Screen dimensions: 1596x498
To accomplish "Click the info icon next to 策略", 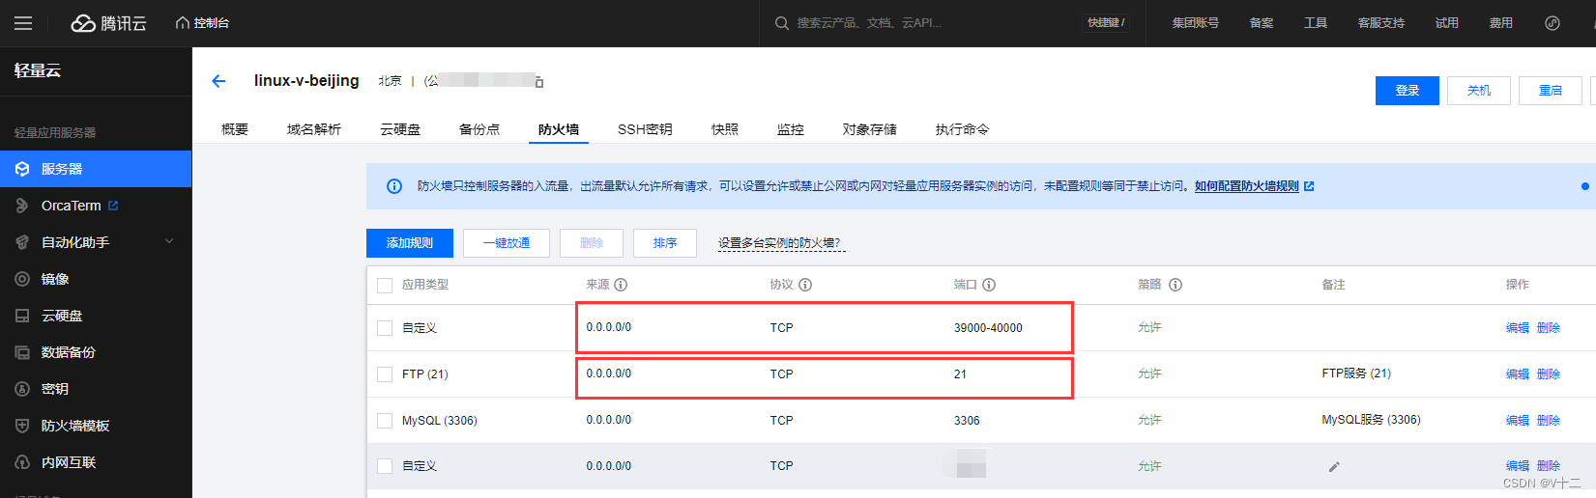I will pos(1175,285).
